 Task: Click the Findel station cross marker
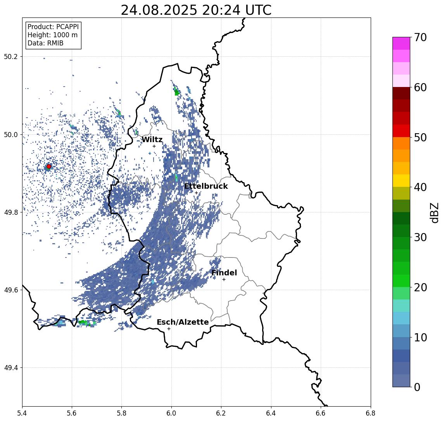tap(224, 280)
